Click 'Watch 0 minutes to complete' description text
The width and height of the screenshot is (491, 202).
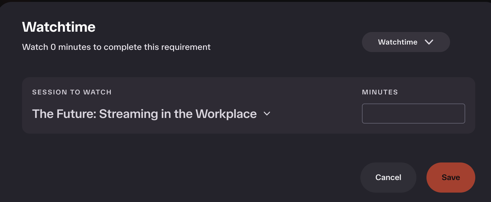pyautogui.click(x=116, y=47)
